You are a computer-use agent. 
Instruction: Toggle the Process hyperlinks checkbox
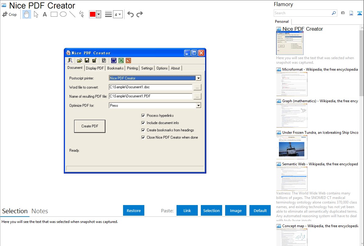coord(143,116)
